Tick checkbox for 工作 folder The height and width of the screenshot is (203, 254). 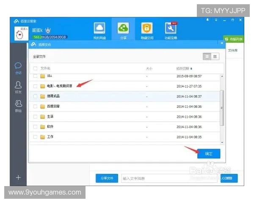point(35,137)
